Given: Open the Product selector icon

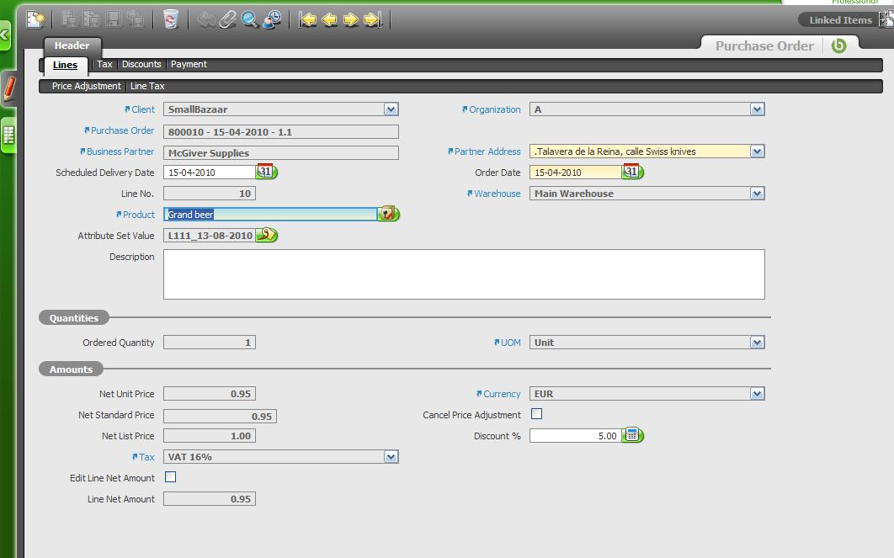Looking at the screenshot, I should click(x=388, y=215).
